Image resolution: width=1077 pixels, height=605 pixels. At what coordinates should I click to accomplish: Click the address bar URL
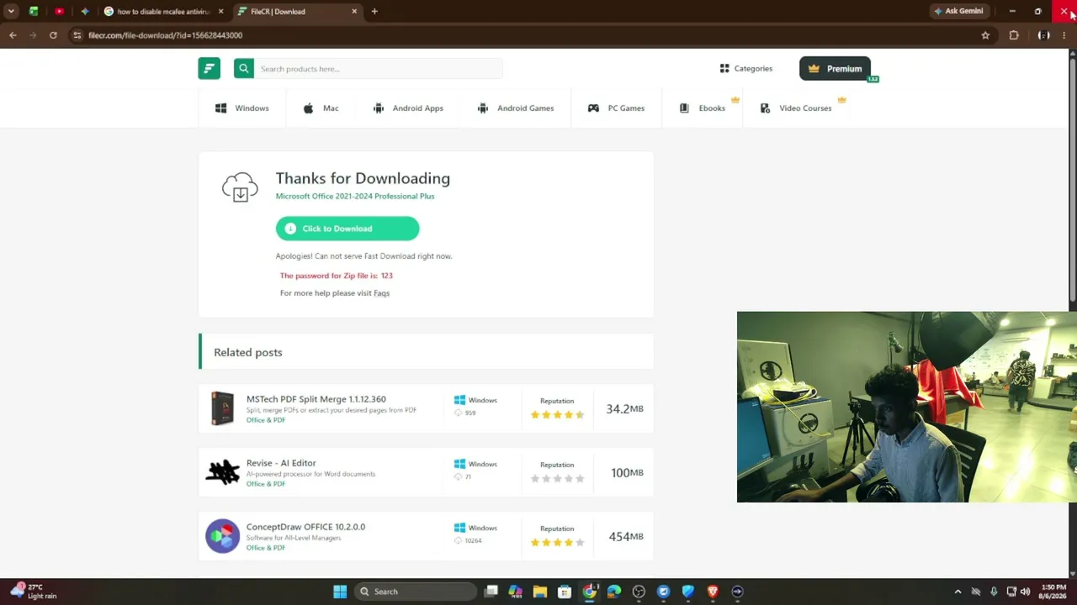click(165, 35)
